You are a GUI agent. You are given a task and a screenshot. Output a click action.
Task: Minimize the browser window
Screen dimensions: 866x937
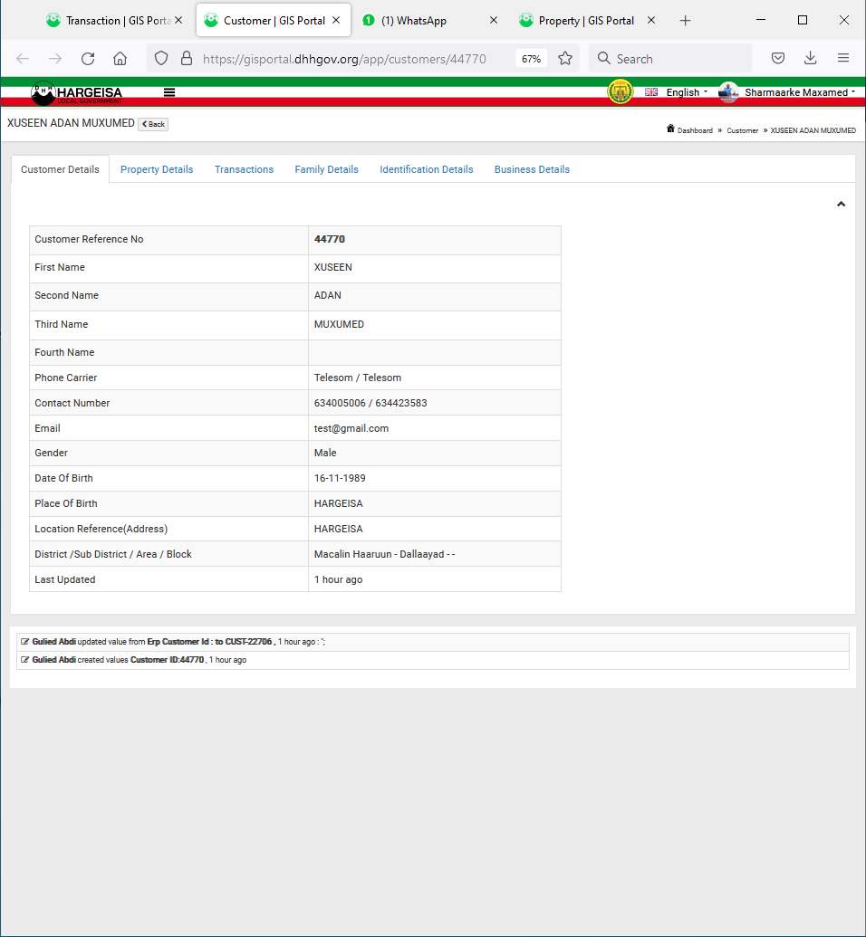(761, 20)
